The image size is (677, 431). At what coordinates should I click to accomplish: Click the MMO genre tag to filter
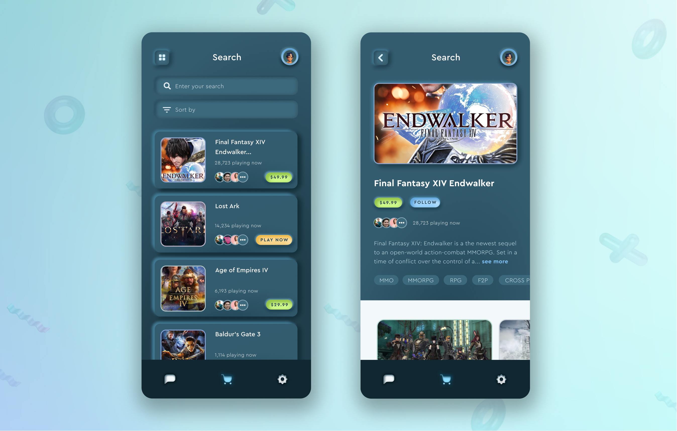386,280
